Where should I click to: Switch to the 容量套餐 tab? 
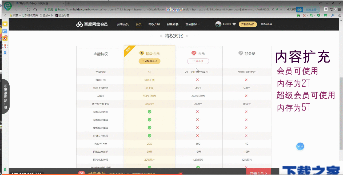(x=173, y=24)
